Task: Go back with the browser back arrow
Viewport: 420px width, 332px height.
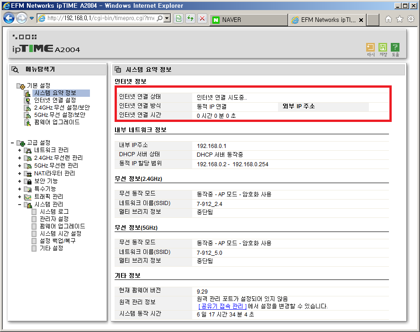Action: [x=9, y=18]
